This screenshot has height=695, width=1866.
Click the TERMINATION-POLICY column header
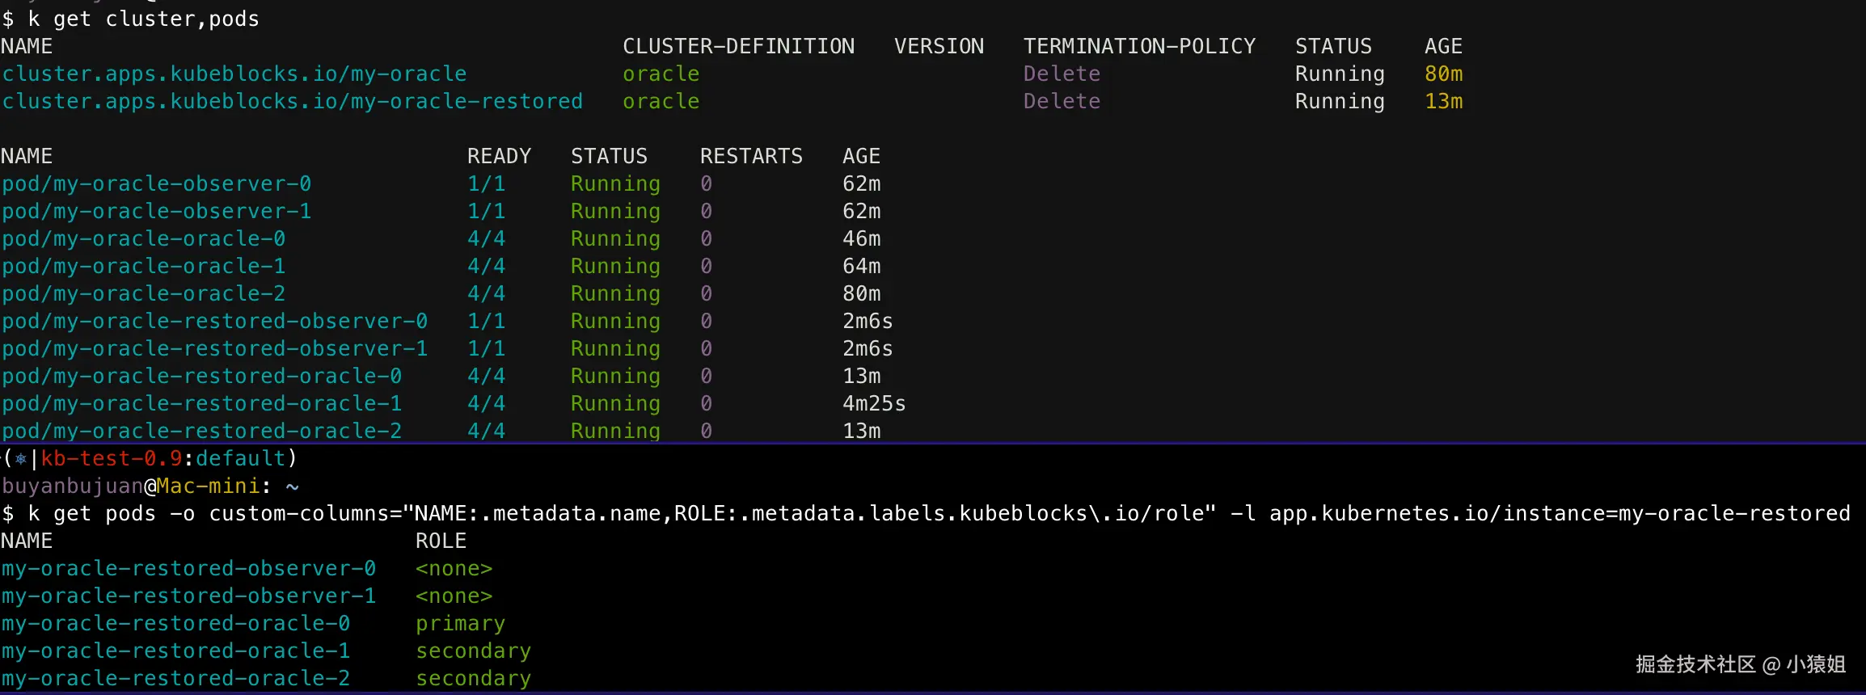[x=1139, y=47]
